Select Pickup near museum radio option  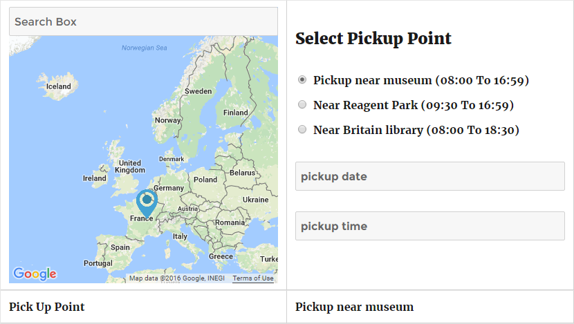click(302, 79)
